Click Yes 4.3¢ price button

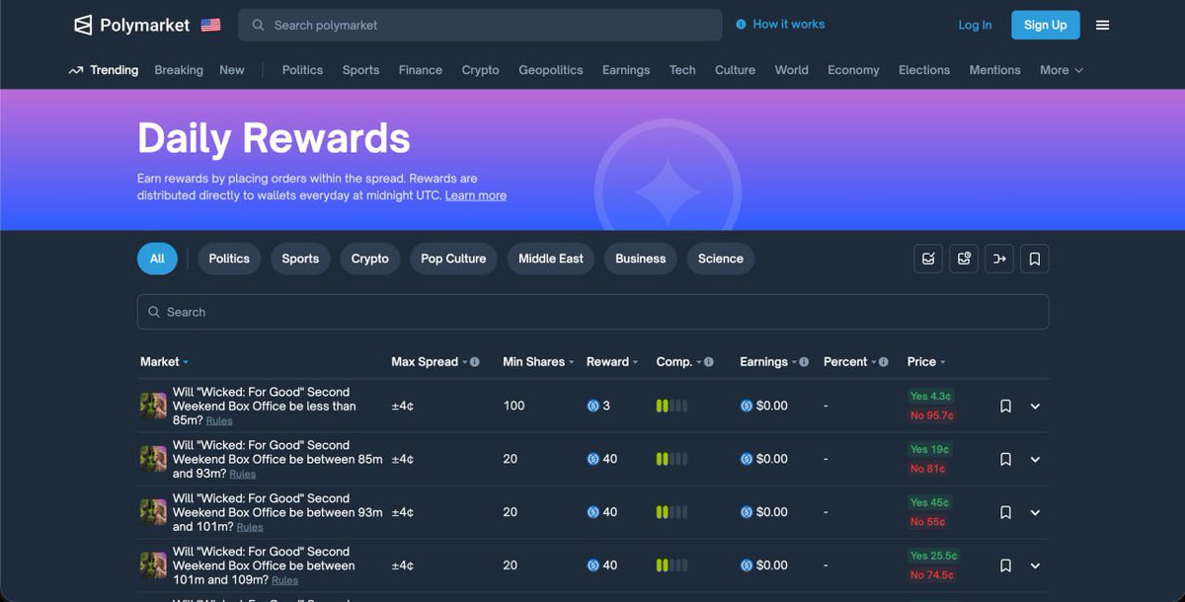point(931,396)
